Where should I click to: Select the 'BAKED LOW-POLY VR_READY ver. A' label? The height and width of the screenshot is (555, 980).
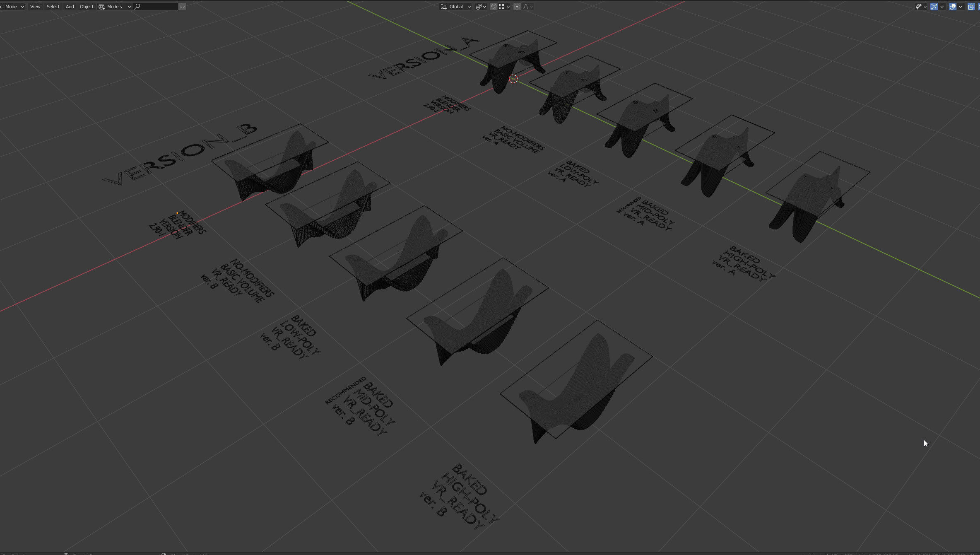(x=573, y=174)
